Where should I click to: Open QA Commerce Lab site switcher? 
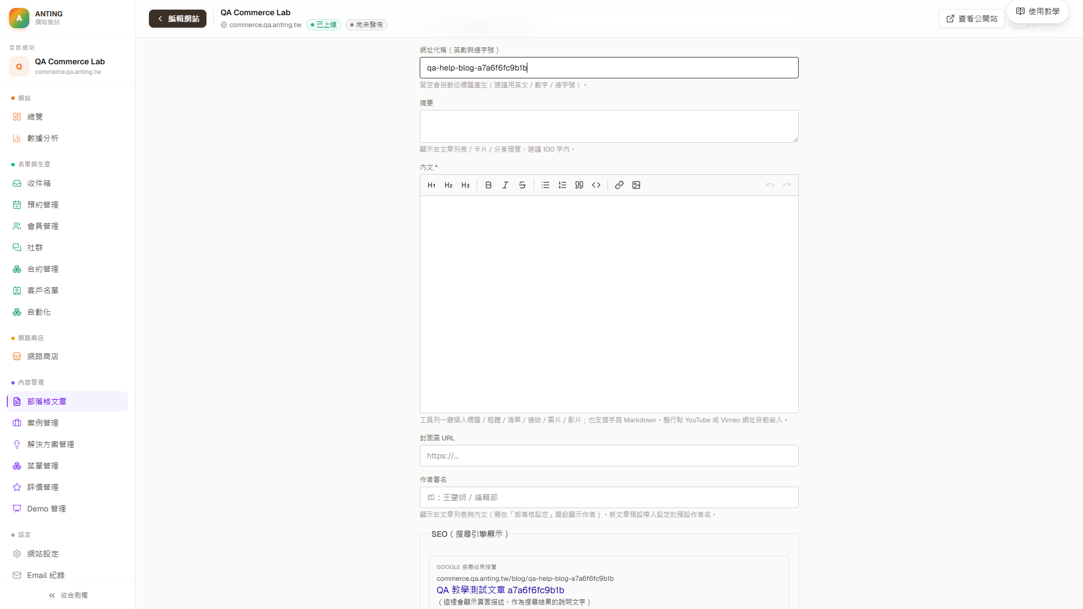click(x=68, y=66)
